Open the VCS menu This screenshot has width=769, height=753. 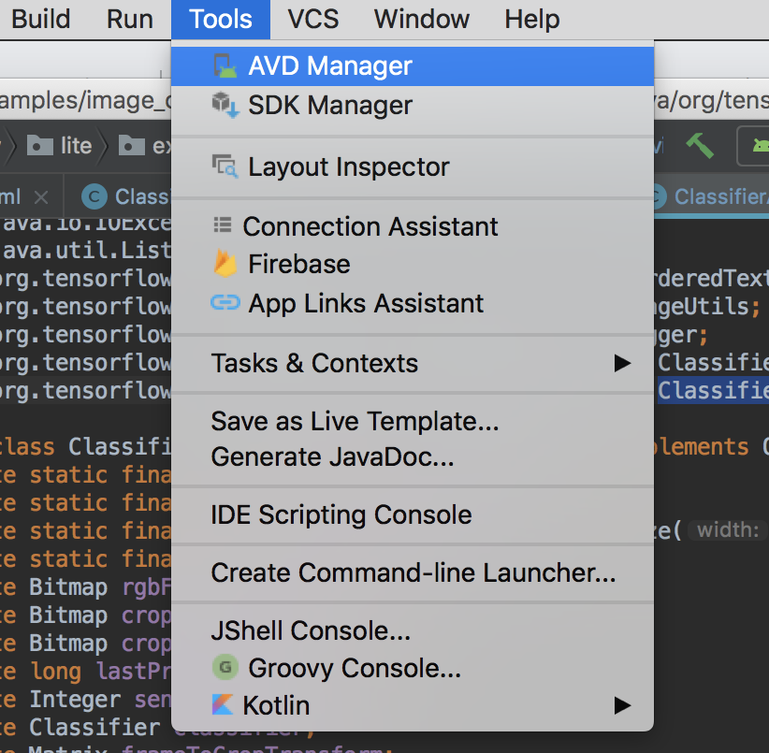coord(313,19)
